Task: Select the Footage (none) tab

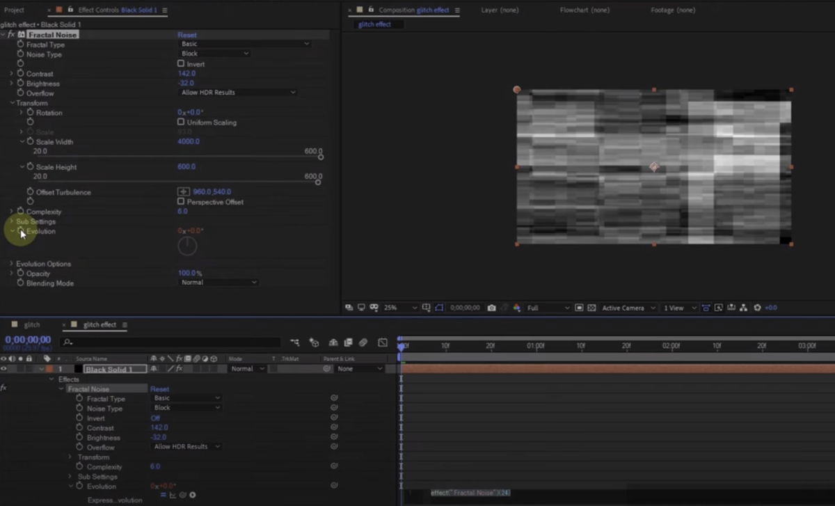Action: point(673,10)
